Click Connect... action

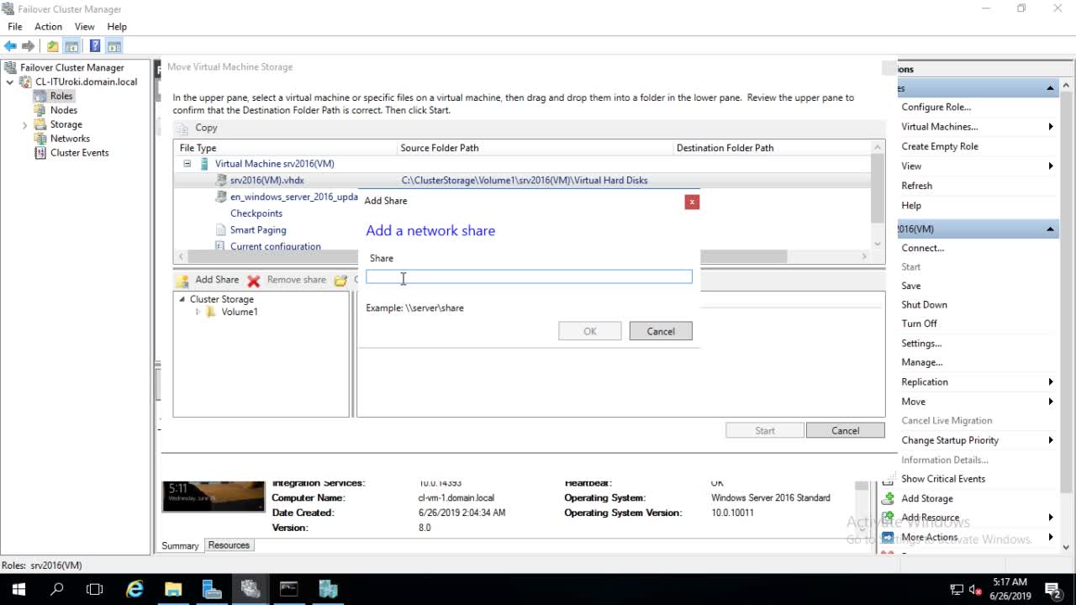(922, 248)
